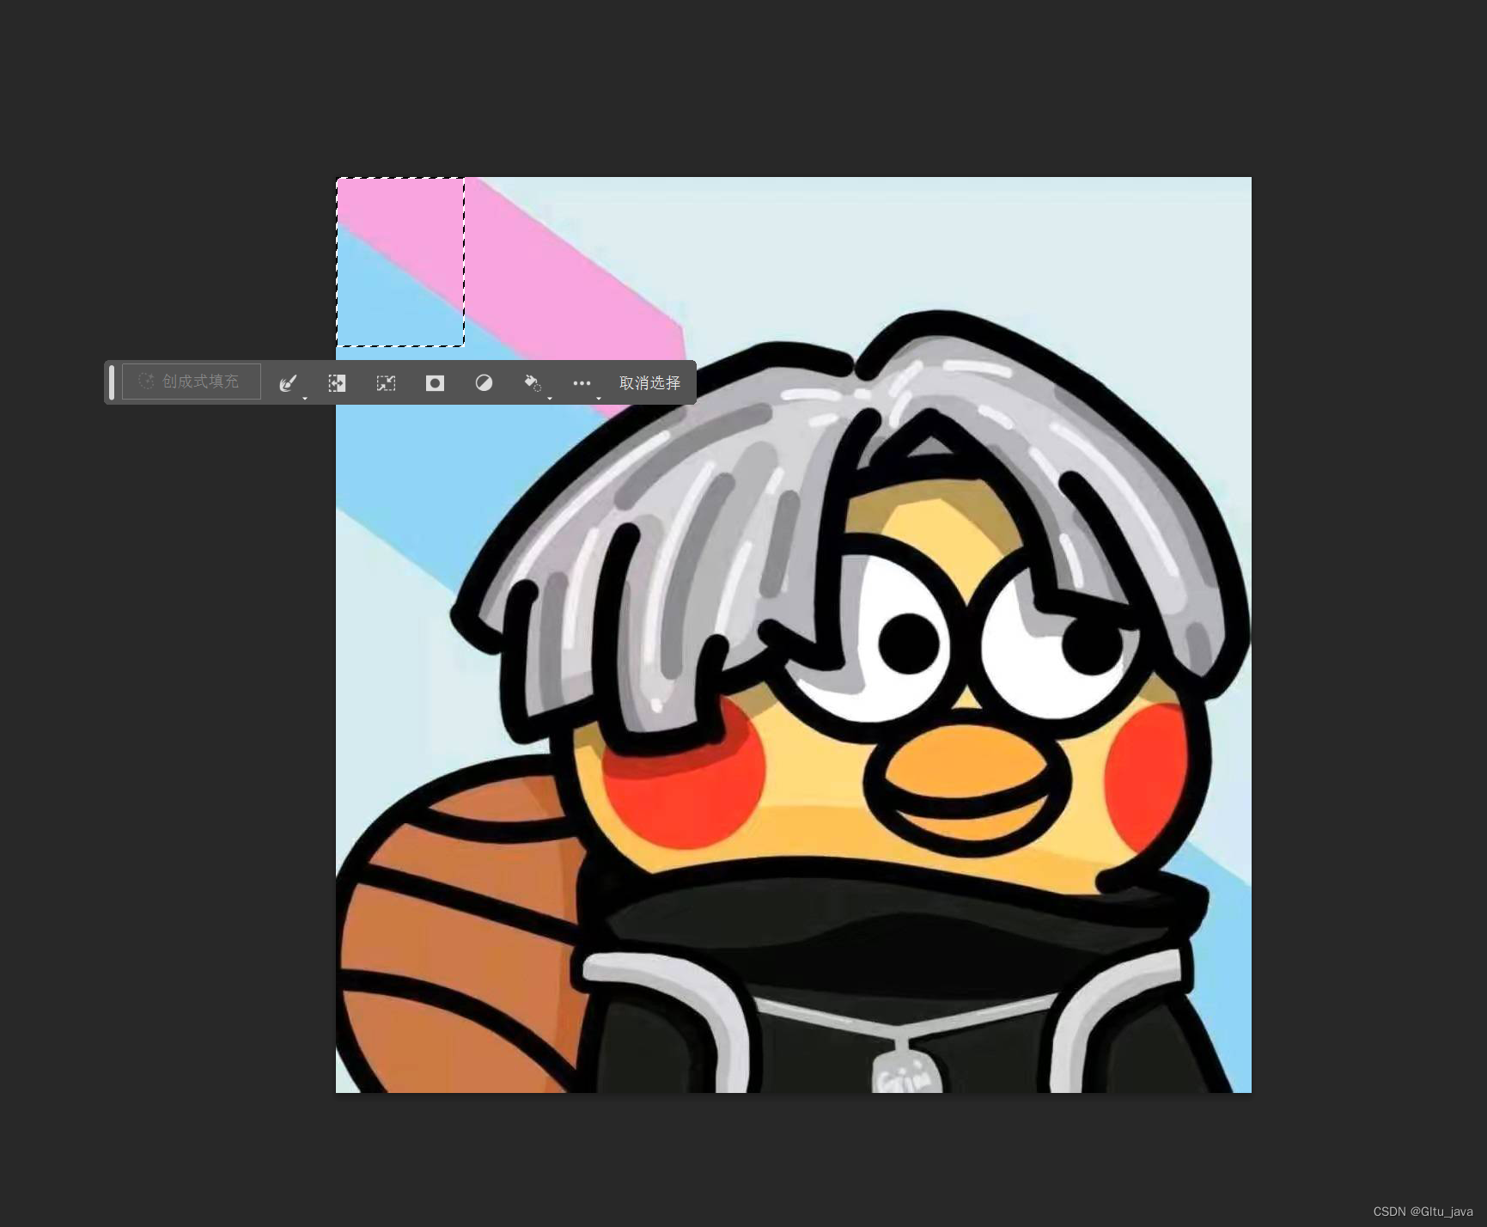
Task: Click the half-circle adjustment layer icon
Action: 484,383
